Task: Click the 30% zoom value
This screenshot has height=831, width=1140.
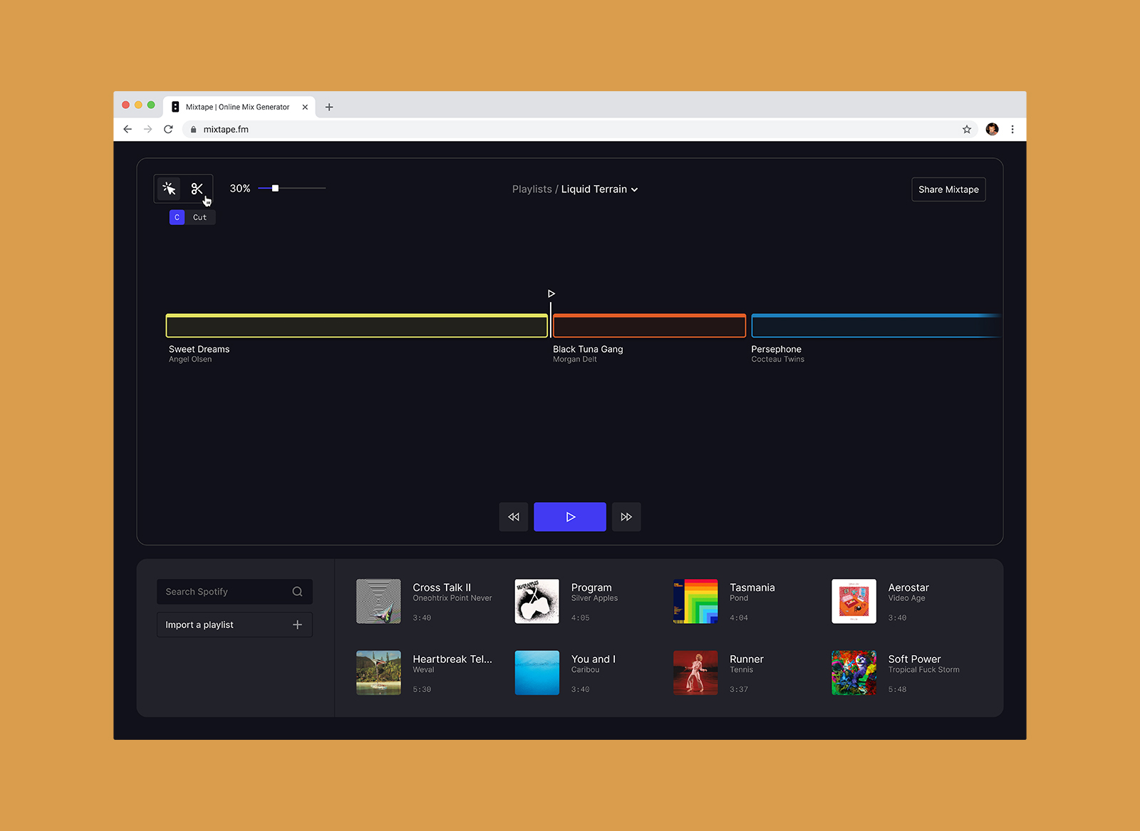Action: (x=240, y=189)
